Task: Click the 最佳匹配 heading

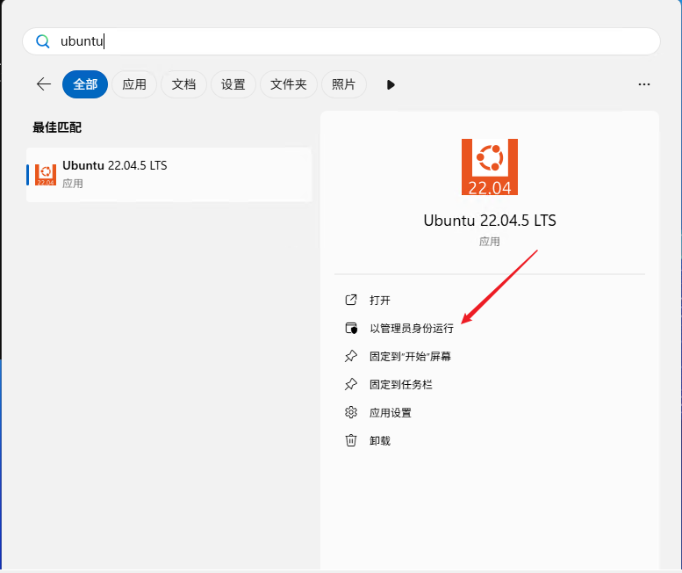Action: [57, 127]
